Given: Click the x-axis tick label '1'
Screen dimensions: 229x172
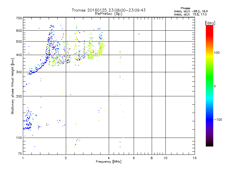Looking at the screenshot, I should tap(23, 158).
